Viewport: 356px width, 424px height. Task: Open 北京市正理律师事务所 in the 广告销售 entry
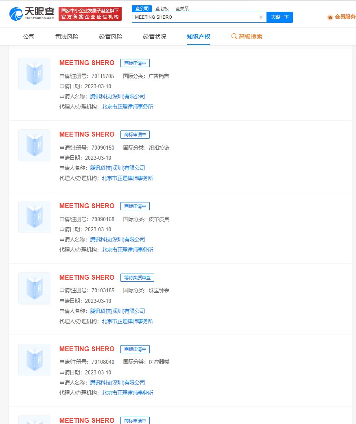(127, 107)
